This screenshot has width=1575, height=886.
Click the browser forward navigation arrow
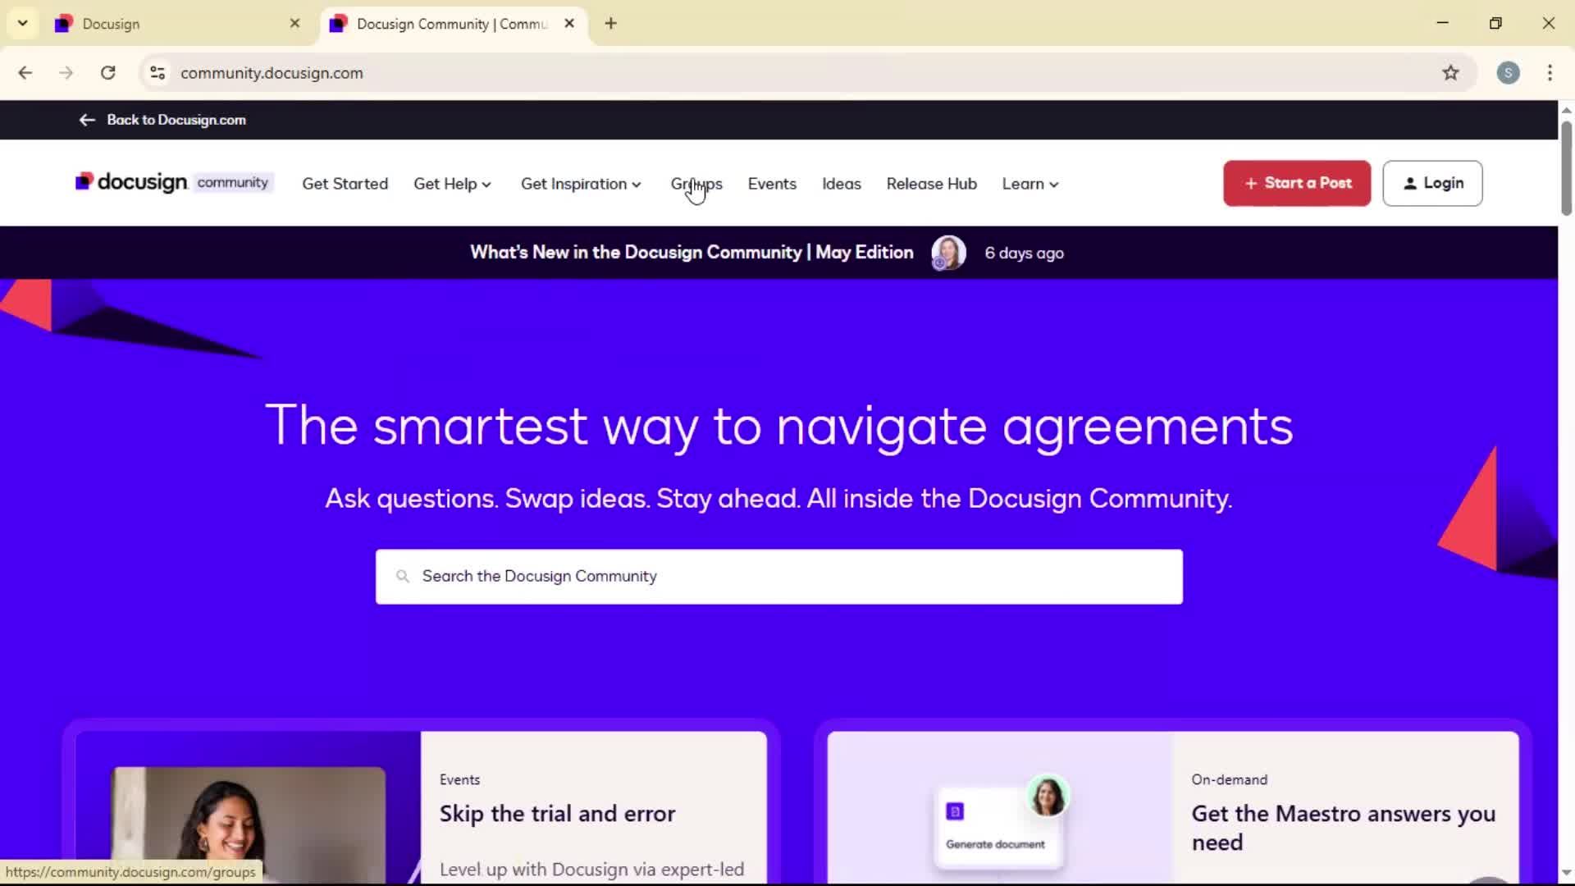point(66,73)
